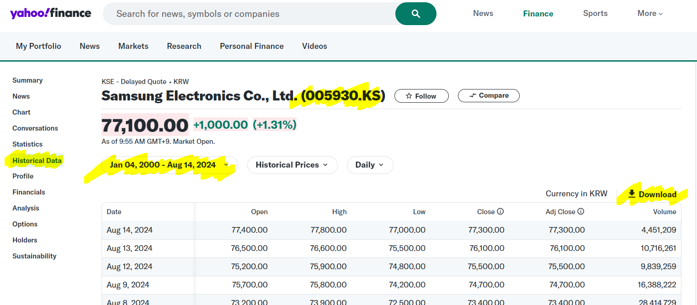Open the Personal Finance tab
This screenshot has width=697, height=305.
tap(252, 46)
